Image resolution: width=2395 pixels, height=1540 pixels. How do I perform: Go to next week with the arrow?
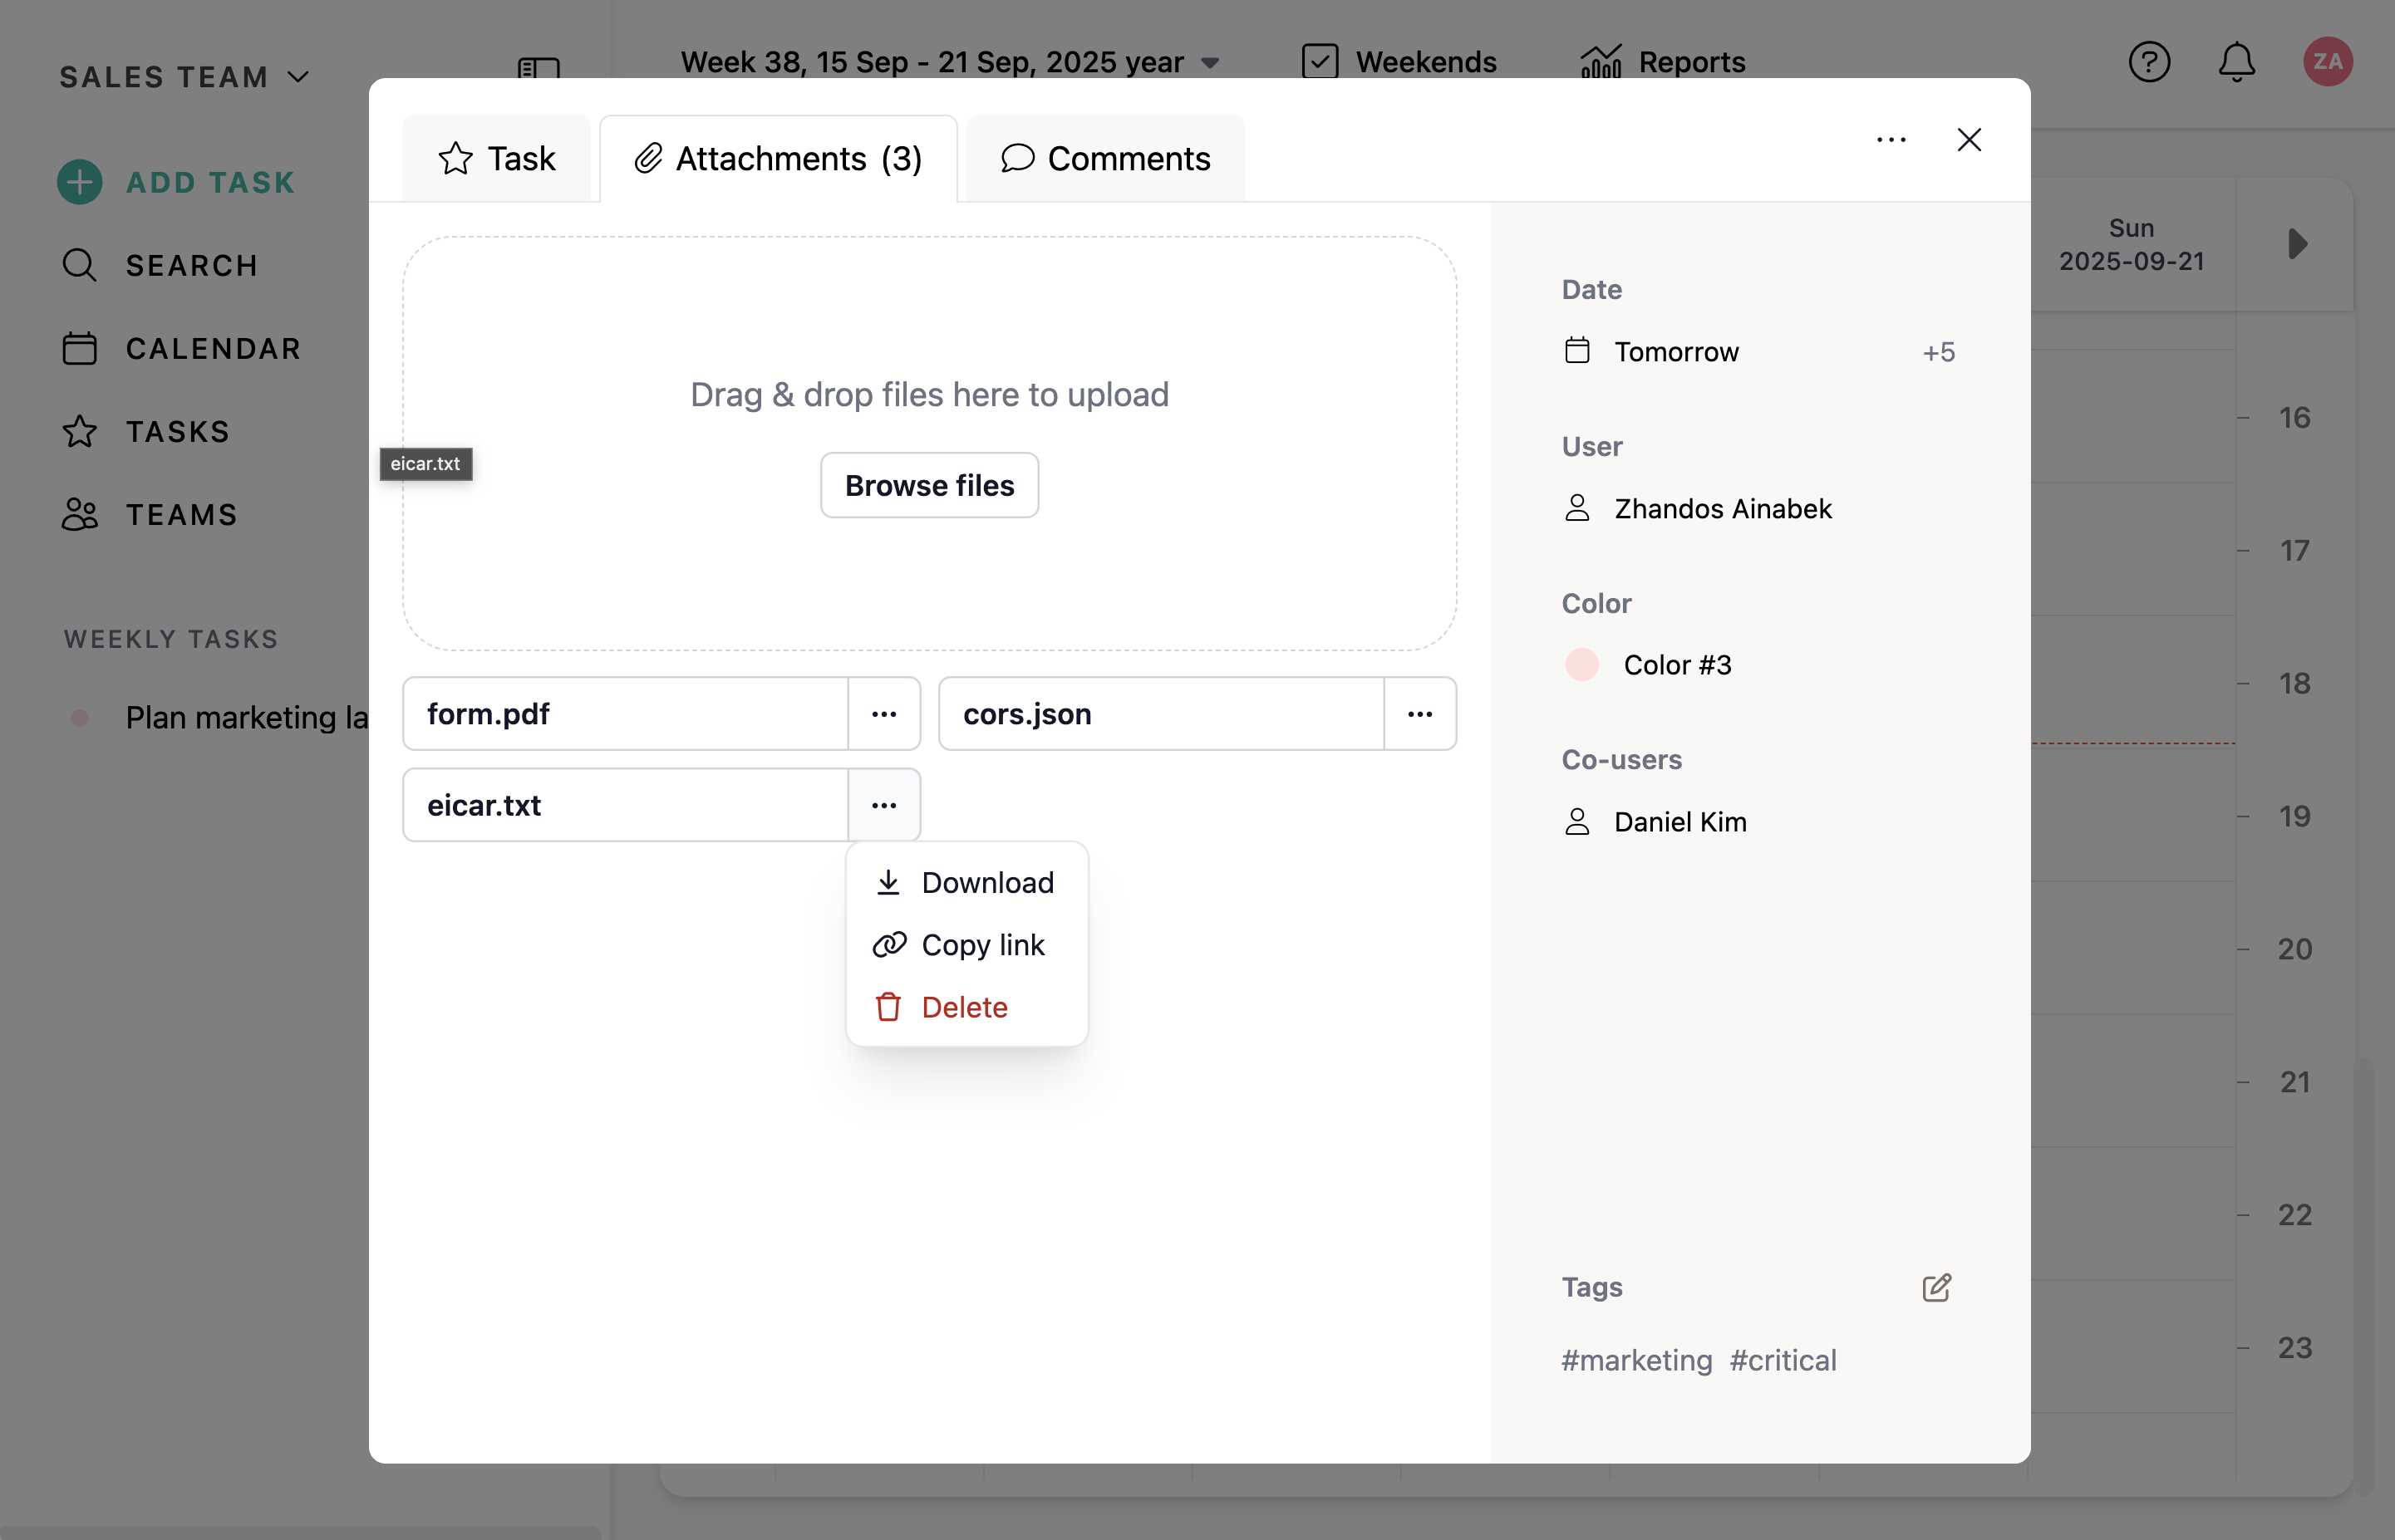(x=2297, y=244)
